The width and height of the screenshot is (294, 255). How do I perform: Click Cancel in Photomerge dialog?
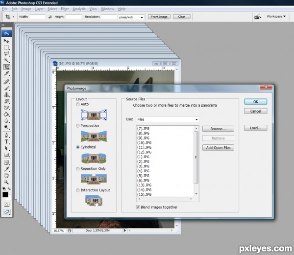256,111
